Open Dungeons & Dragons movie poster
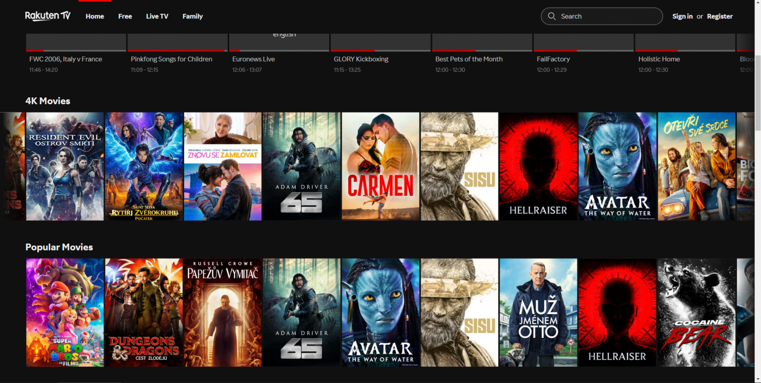The height and width of the screenshot is (383, 761). click(144, 313)
